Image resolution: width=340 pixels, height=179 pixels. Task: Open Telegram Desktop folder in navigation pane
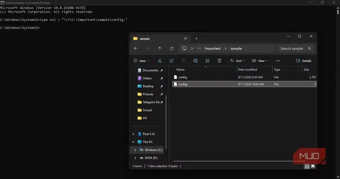tap(151, 102)
